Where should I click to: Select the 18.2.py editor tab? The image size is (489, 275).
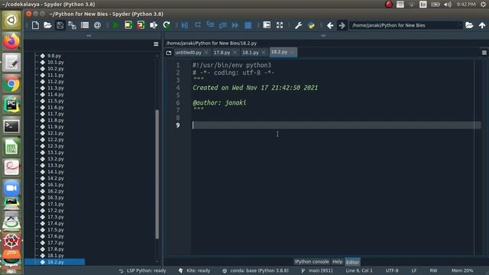point(279,52)
